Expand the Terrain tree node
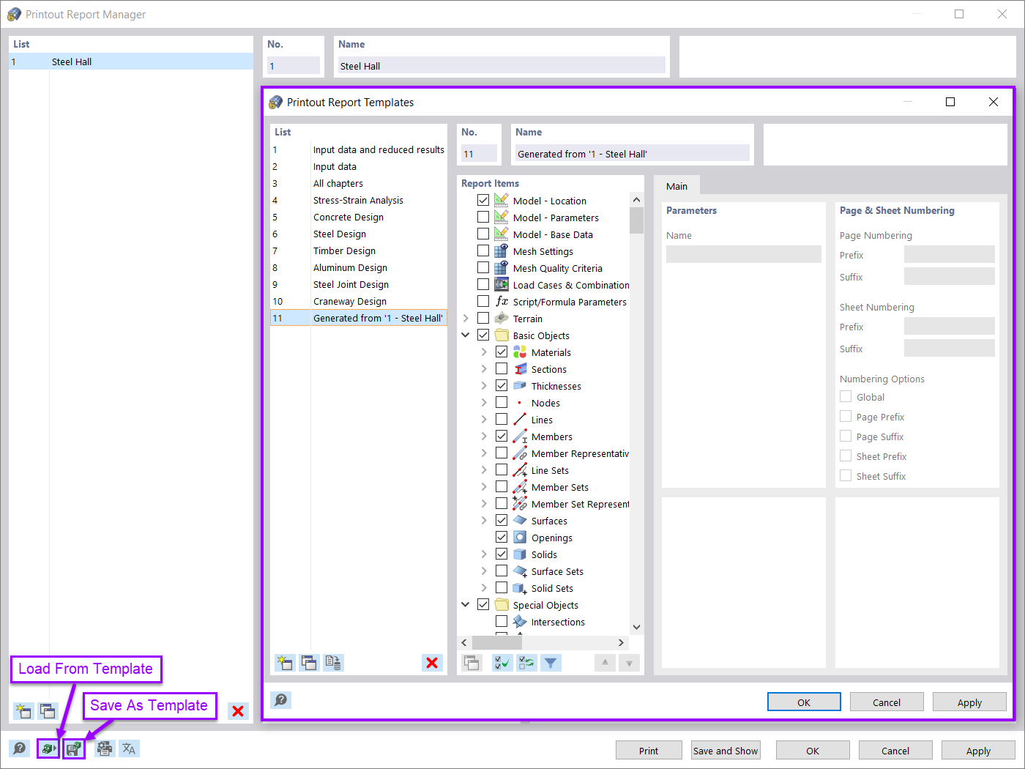 click(466, 319)
